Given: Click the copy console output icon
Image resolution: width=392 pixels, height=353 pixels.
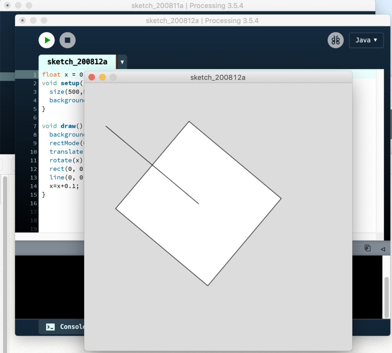Looking at the screenshot, I should tap(367, 248).
